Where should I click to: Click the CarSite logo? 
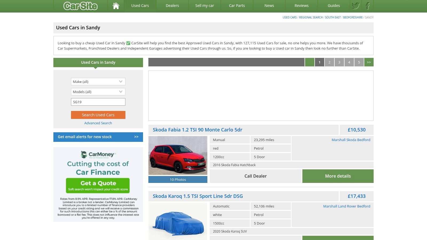[x=80, y=6]
